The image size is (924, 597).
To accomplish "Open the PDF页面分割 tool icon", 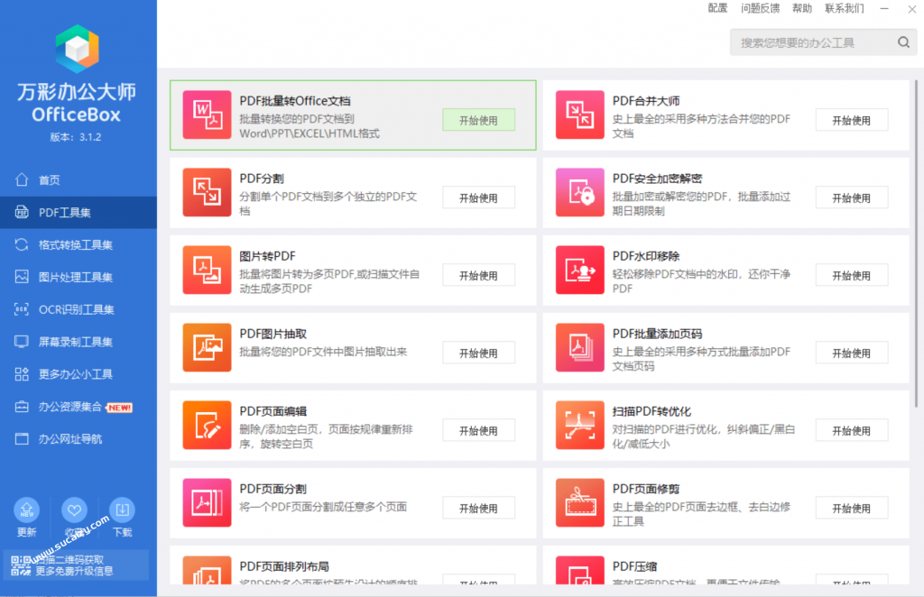I will 207,503.
